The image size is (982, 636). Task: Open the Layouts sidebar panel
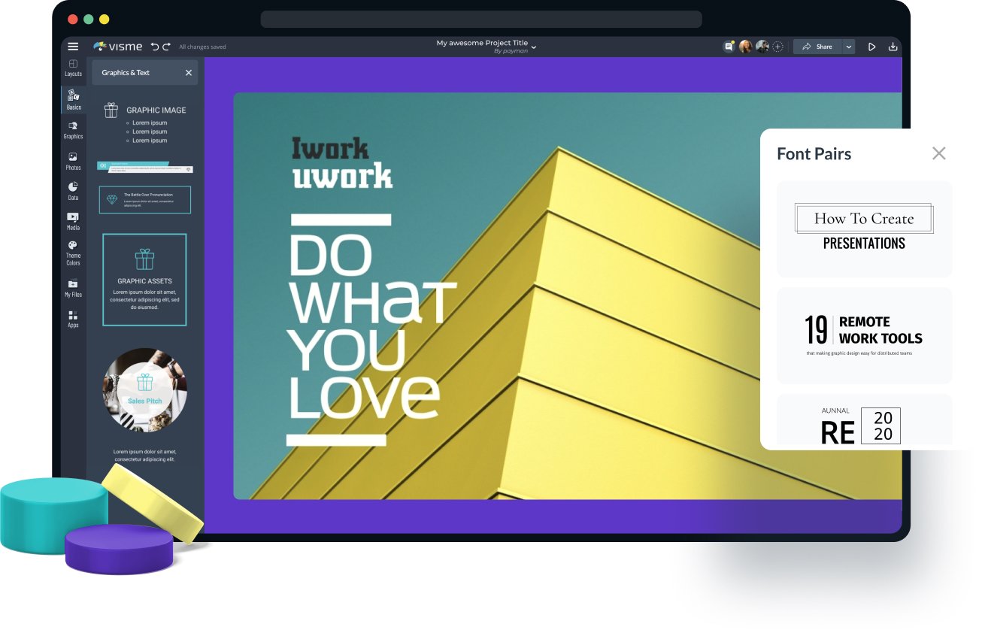(73, 68)
